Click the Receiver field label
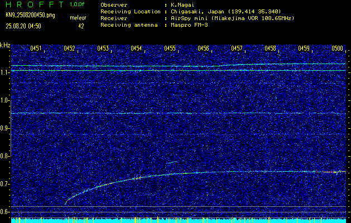This screenshot has width=351, height=223. (114, 18)
